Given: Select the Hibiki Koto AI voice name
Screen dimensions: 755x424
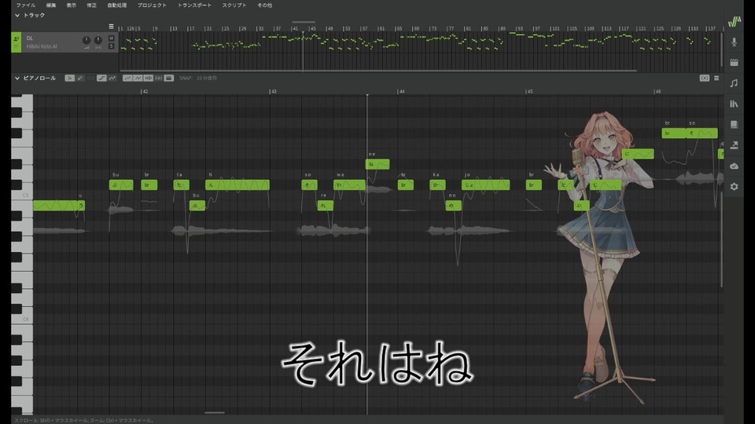Looking at the screenshot, I should 42,46.
